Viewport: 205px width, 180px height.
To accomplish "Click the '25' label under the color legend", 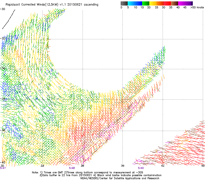I will (x=157, y=7).
